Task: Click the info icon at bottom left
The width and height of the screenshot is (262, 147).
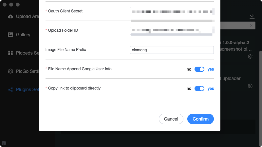Action: 4,143
